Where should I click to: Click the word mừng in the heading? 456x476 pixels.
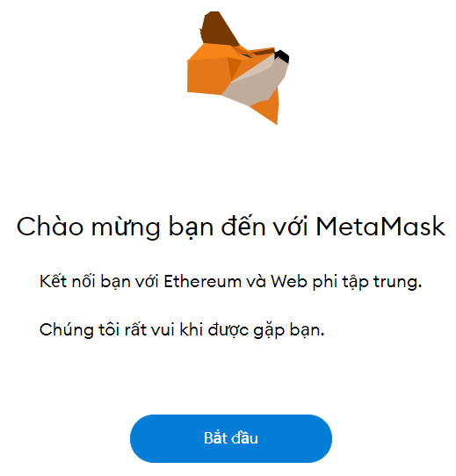[x=126, y=228]
